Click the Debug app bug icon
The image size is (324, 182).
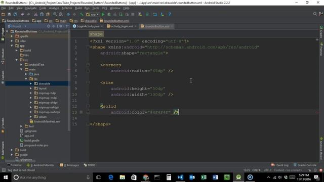[x=109, y=14]
